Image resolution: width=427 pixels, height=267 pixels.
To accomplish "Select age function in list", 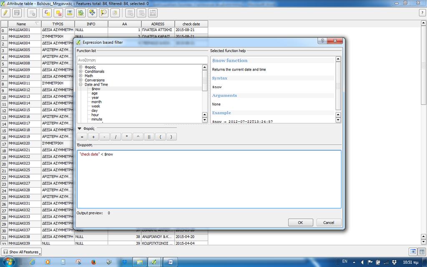I will (95, 93).
